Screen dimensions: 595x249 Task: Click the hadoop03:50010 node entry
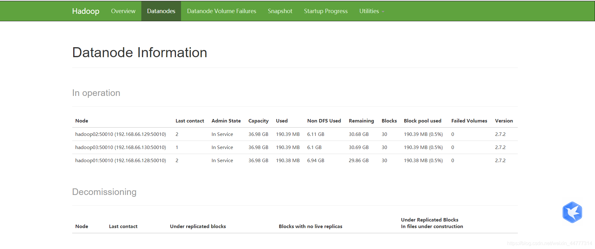click(121, 147)
